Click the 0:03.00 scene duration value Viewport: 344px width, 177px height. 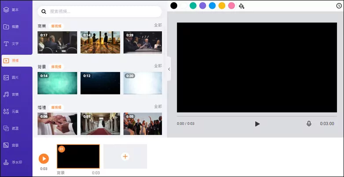(x=327, y=124)
